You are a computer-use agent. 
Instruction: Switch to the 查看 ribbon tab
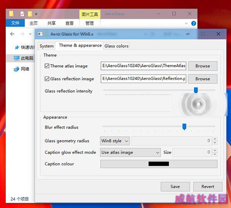pos(69,23)
